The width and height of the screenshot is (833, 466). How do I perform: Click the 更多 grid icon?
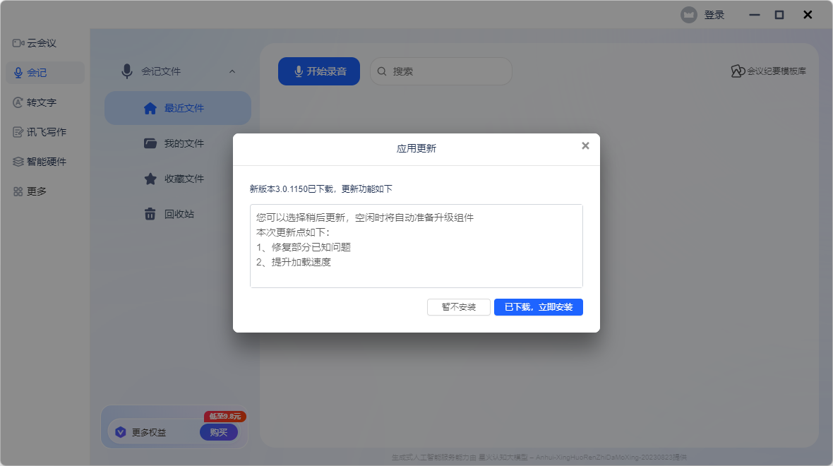pyautogui.click(x=18, y=191)
